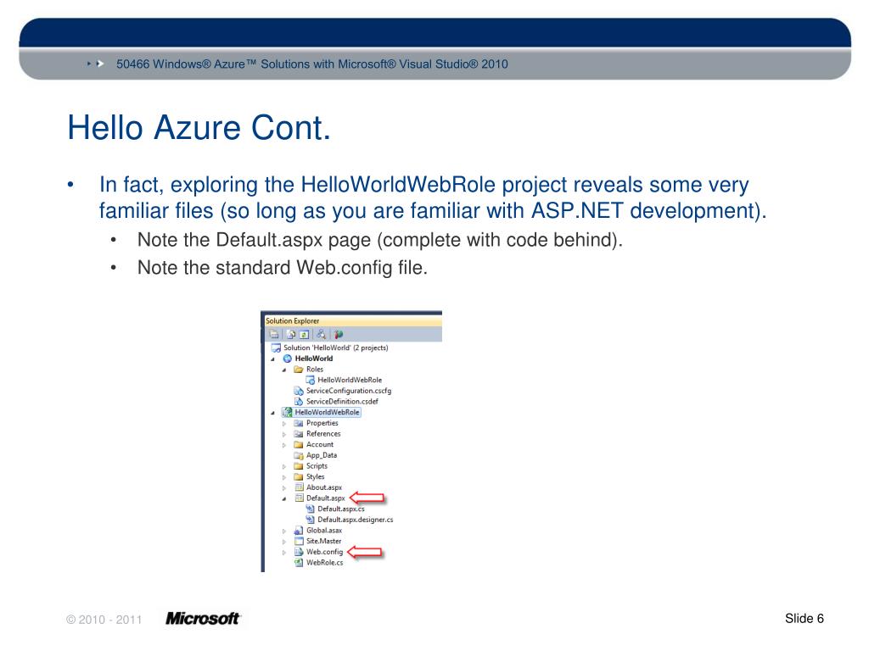Click the role icon of HelloWorldWebRole under Roles
The width and height of the screenshot is (869, 651).
click(x=311, y=380)
